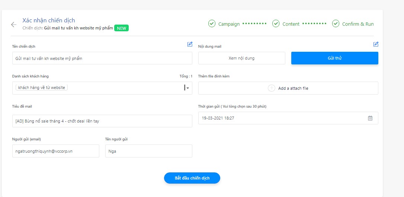
Task: Click the send time field 19-03-2021 18:27
Action: (x=288, y=118)
